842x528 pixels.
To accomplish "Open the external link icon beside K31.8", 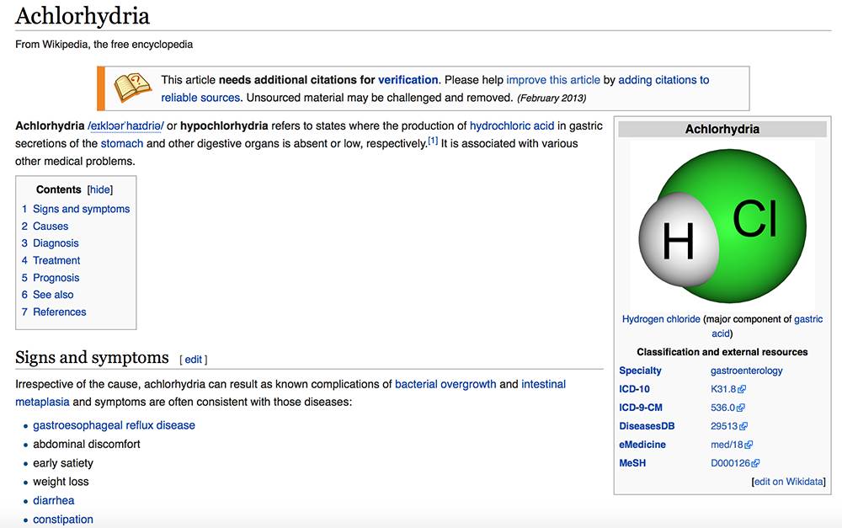I will [742, 389].
